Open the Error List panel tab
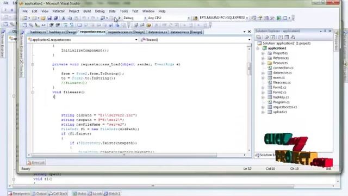 (36, 162)
